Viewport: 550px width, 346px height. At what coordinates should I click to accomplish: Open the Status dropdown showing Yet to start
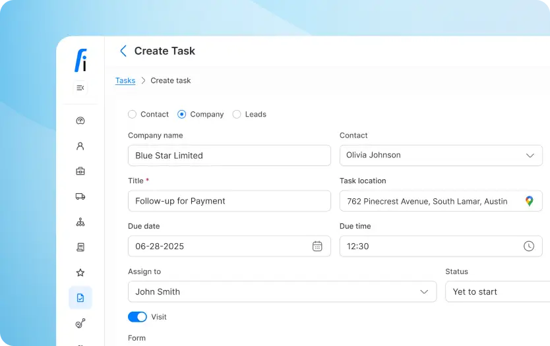point(497,291)
